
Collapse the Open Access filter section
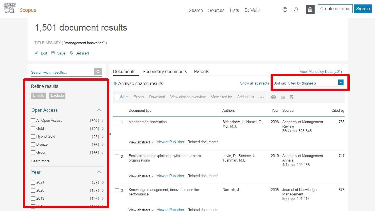click(x=99, y=110)
